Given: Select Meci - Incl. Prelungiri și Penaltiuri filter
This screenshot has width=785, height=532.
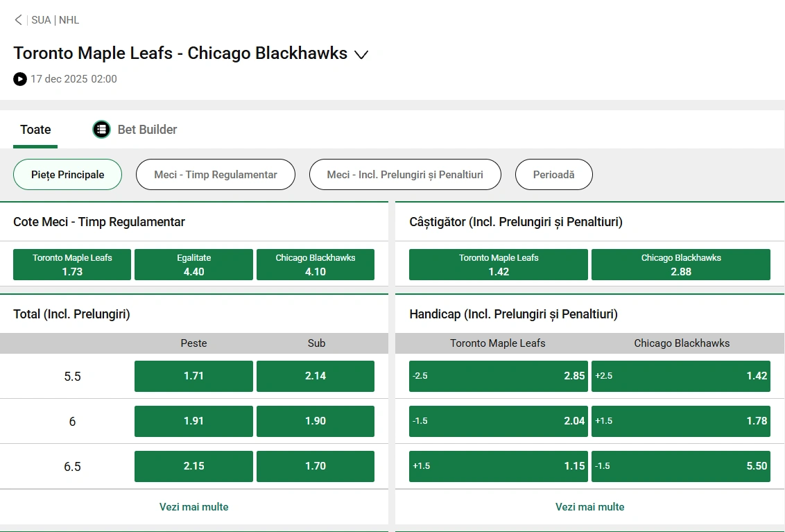Looking at the screenshot, I should [405, 174].
